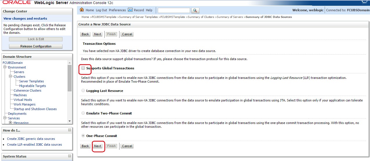
Task: Open Coherence Clusters tree item
Action: (x=27, y=90)
